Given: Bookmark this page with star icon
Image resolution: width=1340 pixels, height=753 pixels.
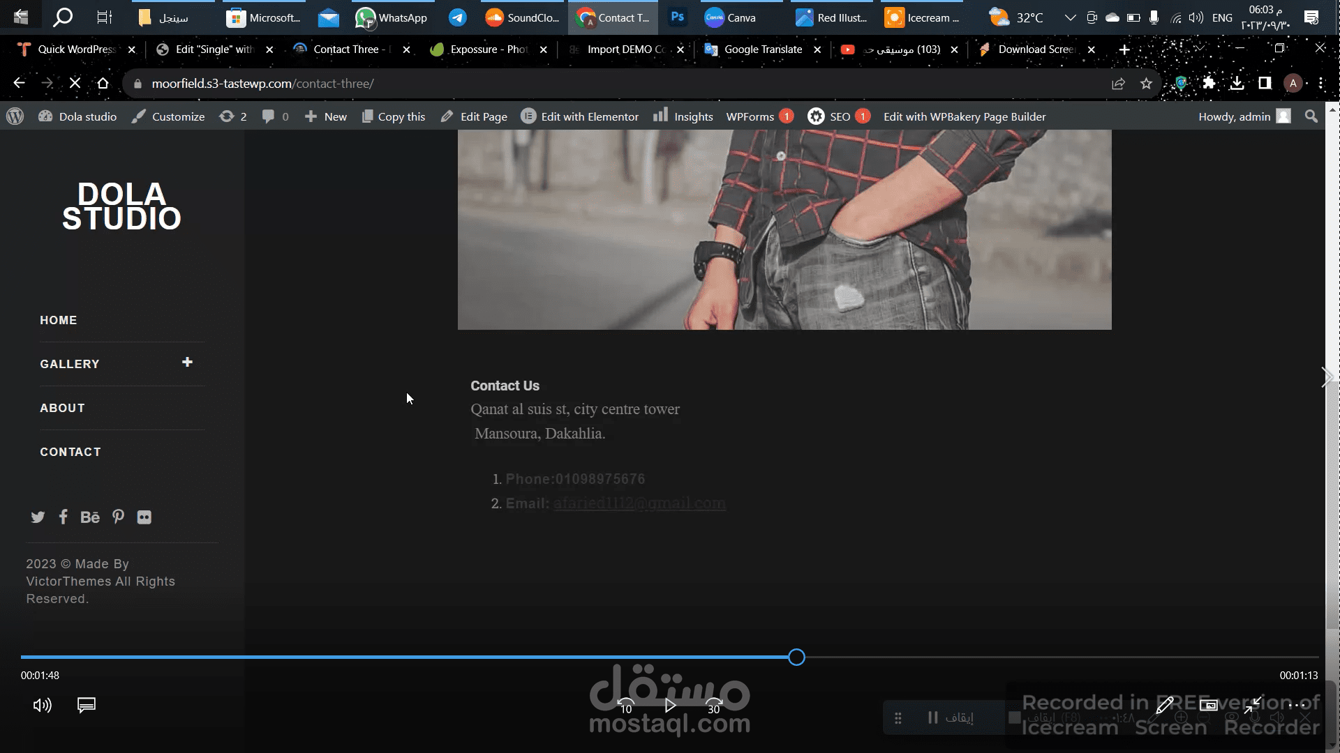Looking at the screenshot, I should point(1146,84).
